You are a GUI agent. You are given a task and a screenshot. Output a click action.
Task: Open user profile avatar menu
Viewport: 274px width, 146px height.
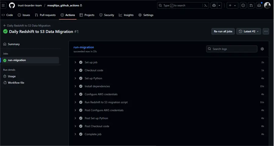pos(267,5)
